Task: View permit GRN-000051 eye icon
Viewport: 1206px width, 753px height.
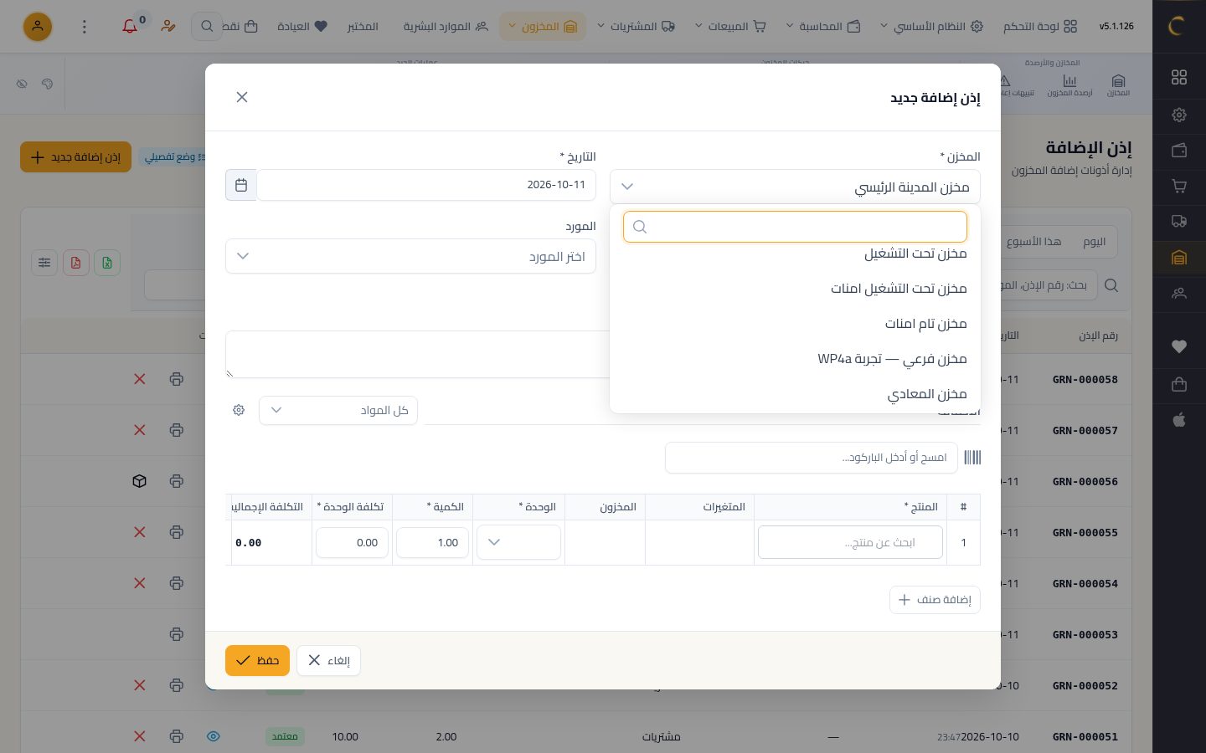Action: (214, 736)
